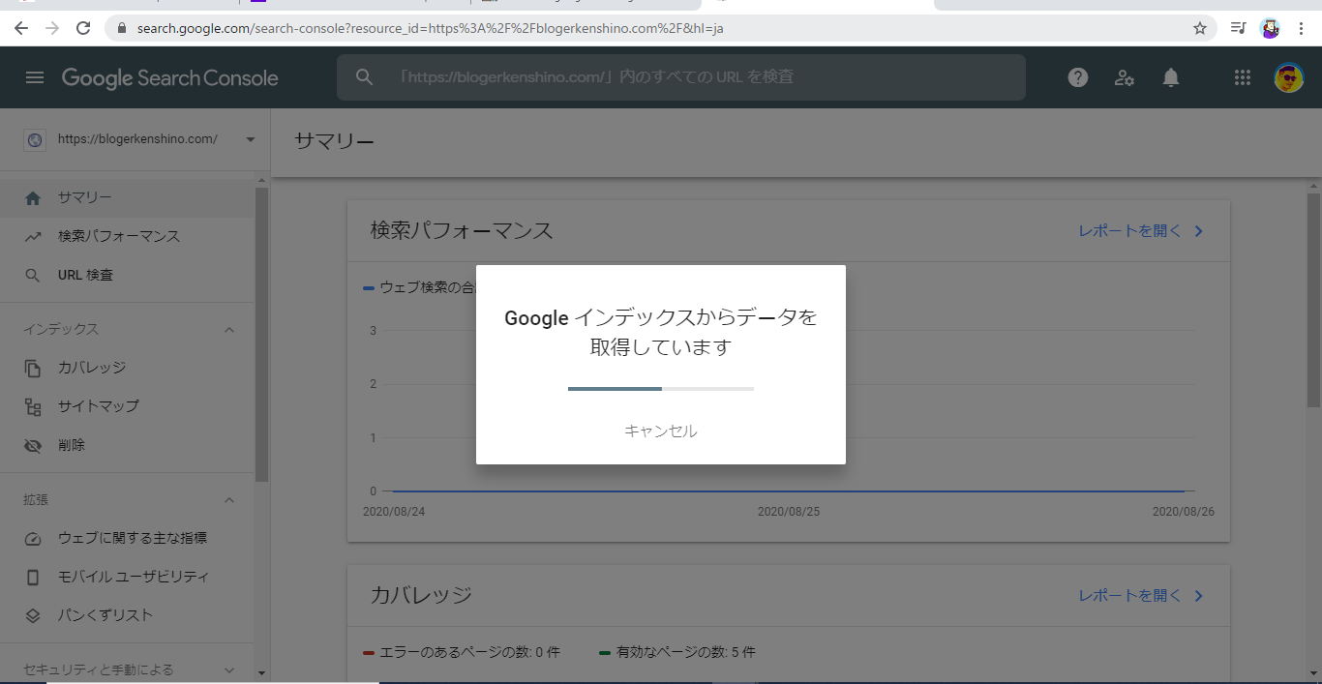Image resolution: width=1322 pixels, height=684 pixels.
Task: Click the pages icon beside カバレッジ
Action: click(33, 369)
